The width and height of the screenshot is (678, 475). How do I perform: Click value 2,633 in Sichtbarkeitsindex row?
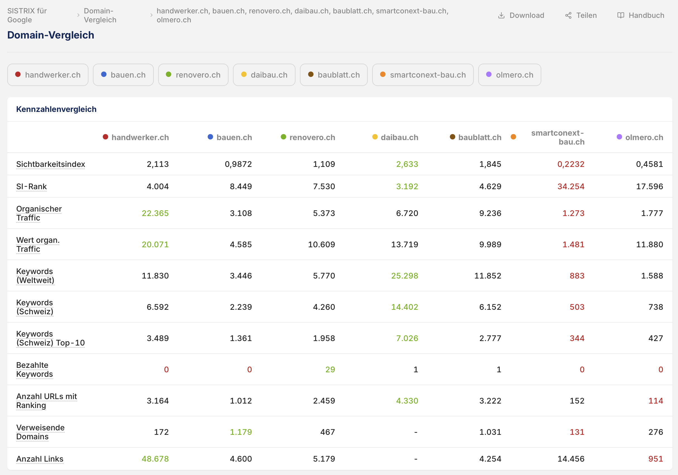point(407,164)
